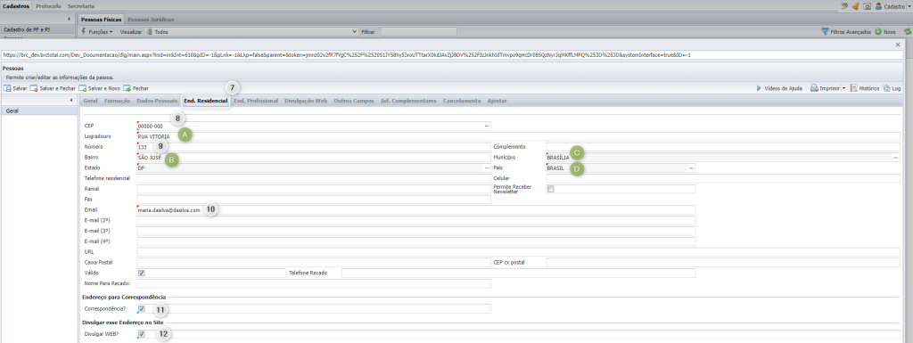Open the End. Residencial tab
The width and height of the screenshot is (913, 343).
click(206, 101)
